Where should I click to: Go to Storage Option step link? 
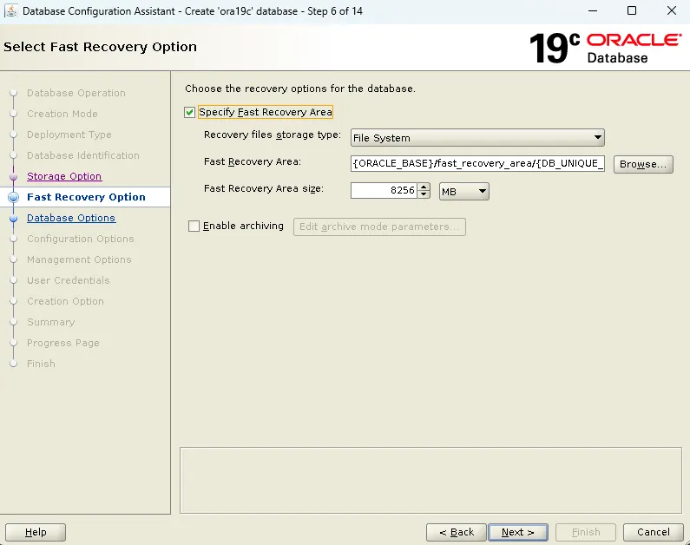[x=64, y=176]
